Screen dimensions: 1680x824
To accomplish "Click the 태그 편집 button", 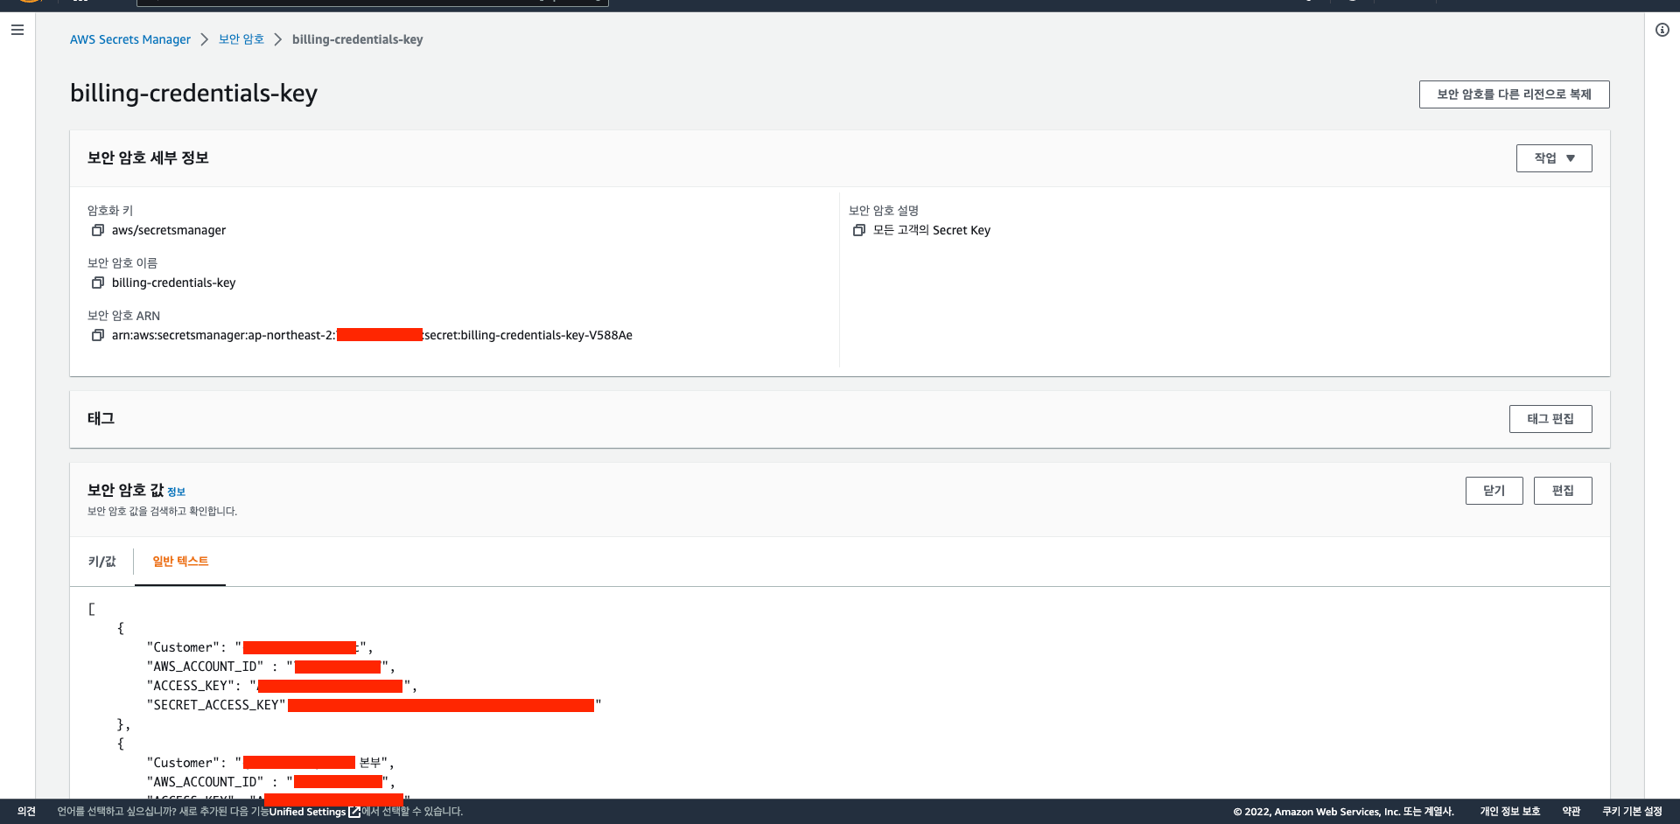I will coord(1550,419).
